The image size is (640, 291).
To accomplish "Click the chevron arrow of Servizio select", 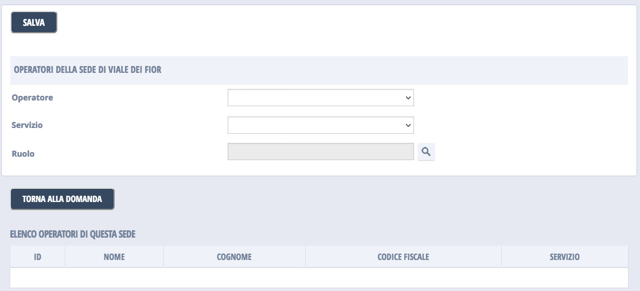I will click(408, 125).
